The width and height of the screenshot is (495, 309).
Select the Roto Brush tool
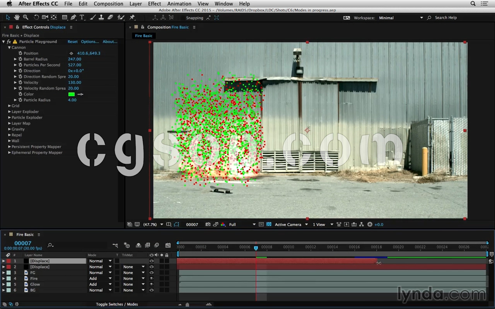point(121,17)
